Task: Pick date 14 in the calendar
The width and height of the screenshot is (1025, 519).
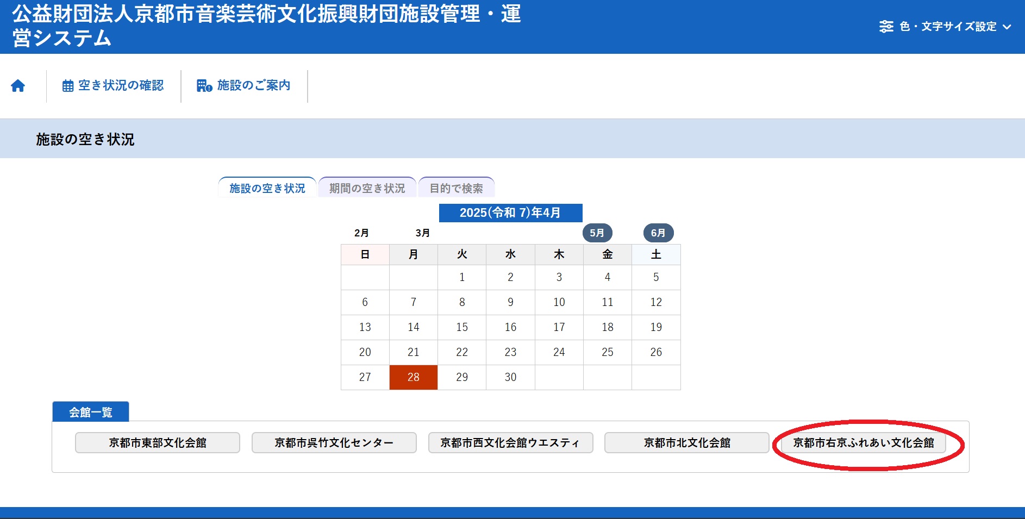Action: [x=414, y=327]
